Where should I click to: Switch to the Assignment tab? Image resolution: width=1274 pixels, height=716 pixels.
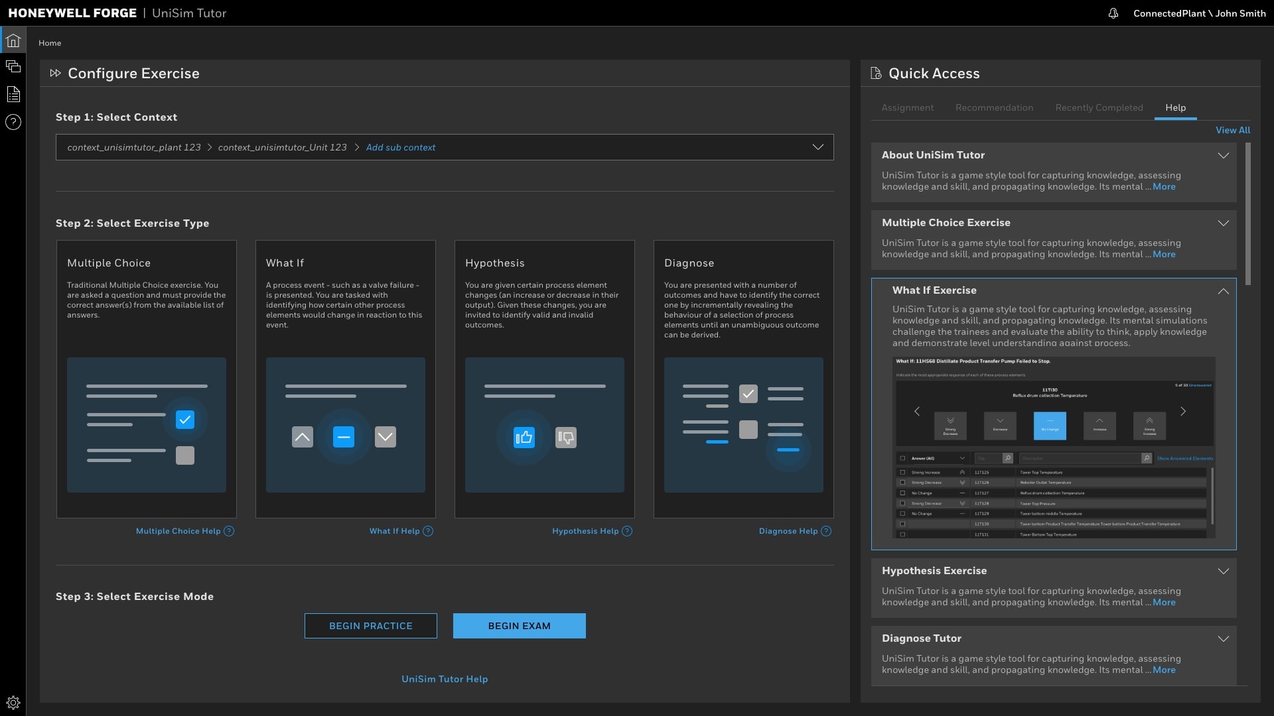pyautogui.click(x=907, y=107)
